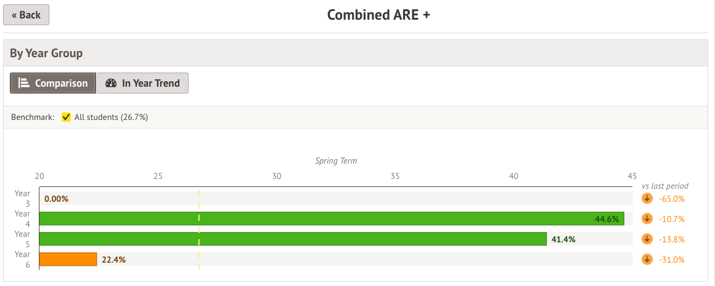Click the Year 4 down-arrow trend icon

[647, 218]
